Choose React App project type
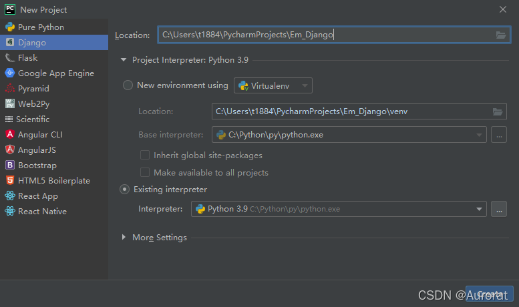This screenshot has height=307, width=519. (x=54, y=196)
